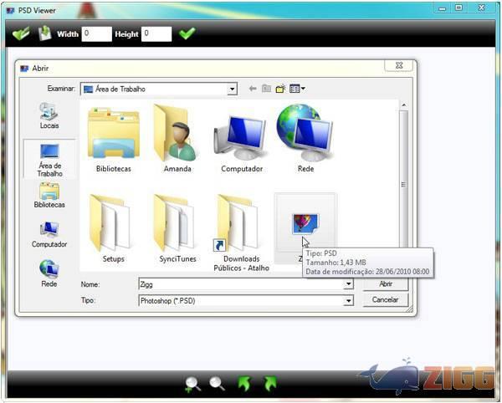The image size is (502, 403).
Task: Click the save file icon in top toolbar
Action: coord(44,34)
